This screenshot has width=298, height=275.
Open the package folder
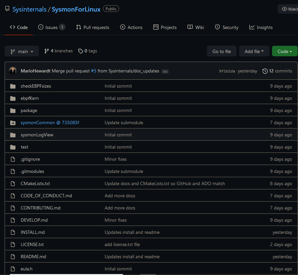[x=29, y=110]
